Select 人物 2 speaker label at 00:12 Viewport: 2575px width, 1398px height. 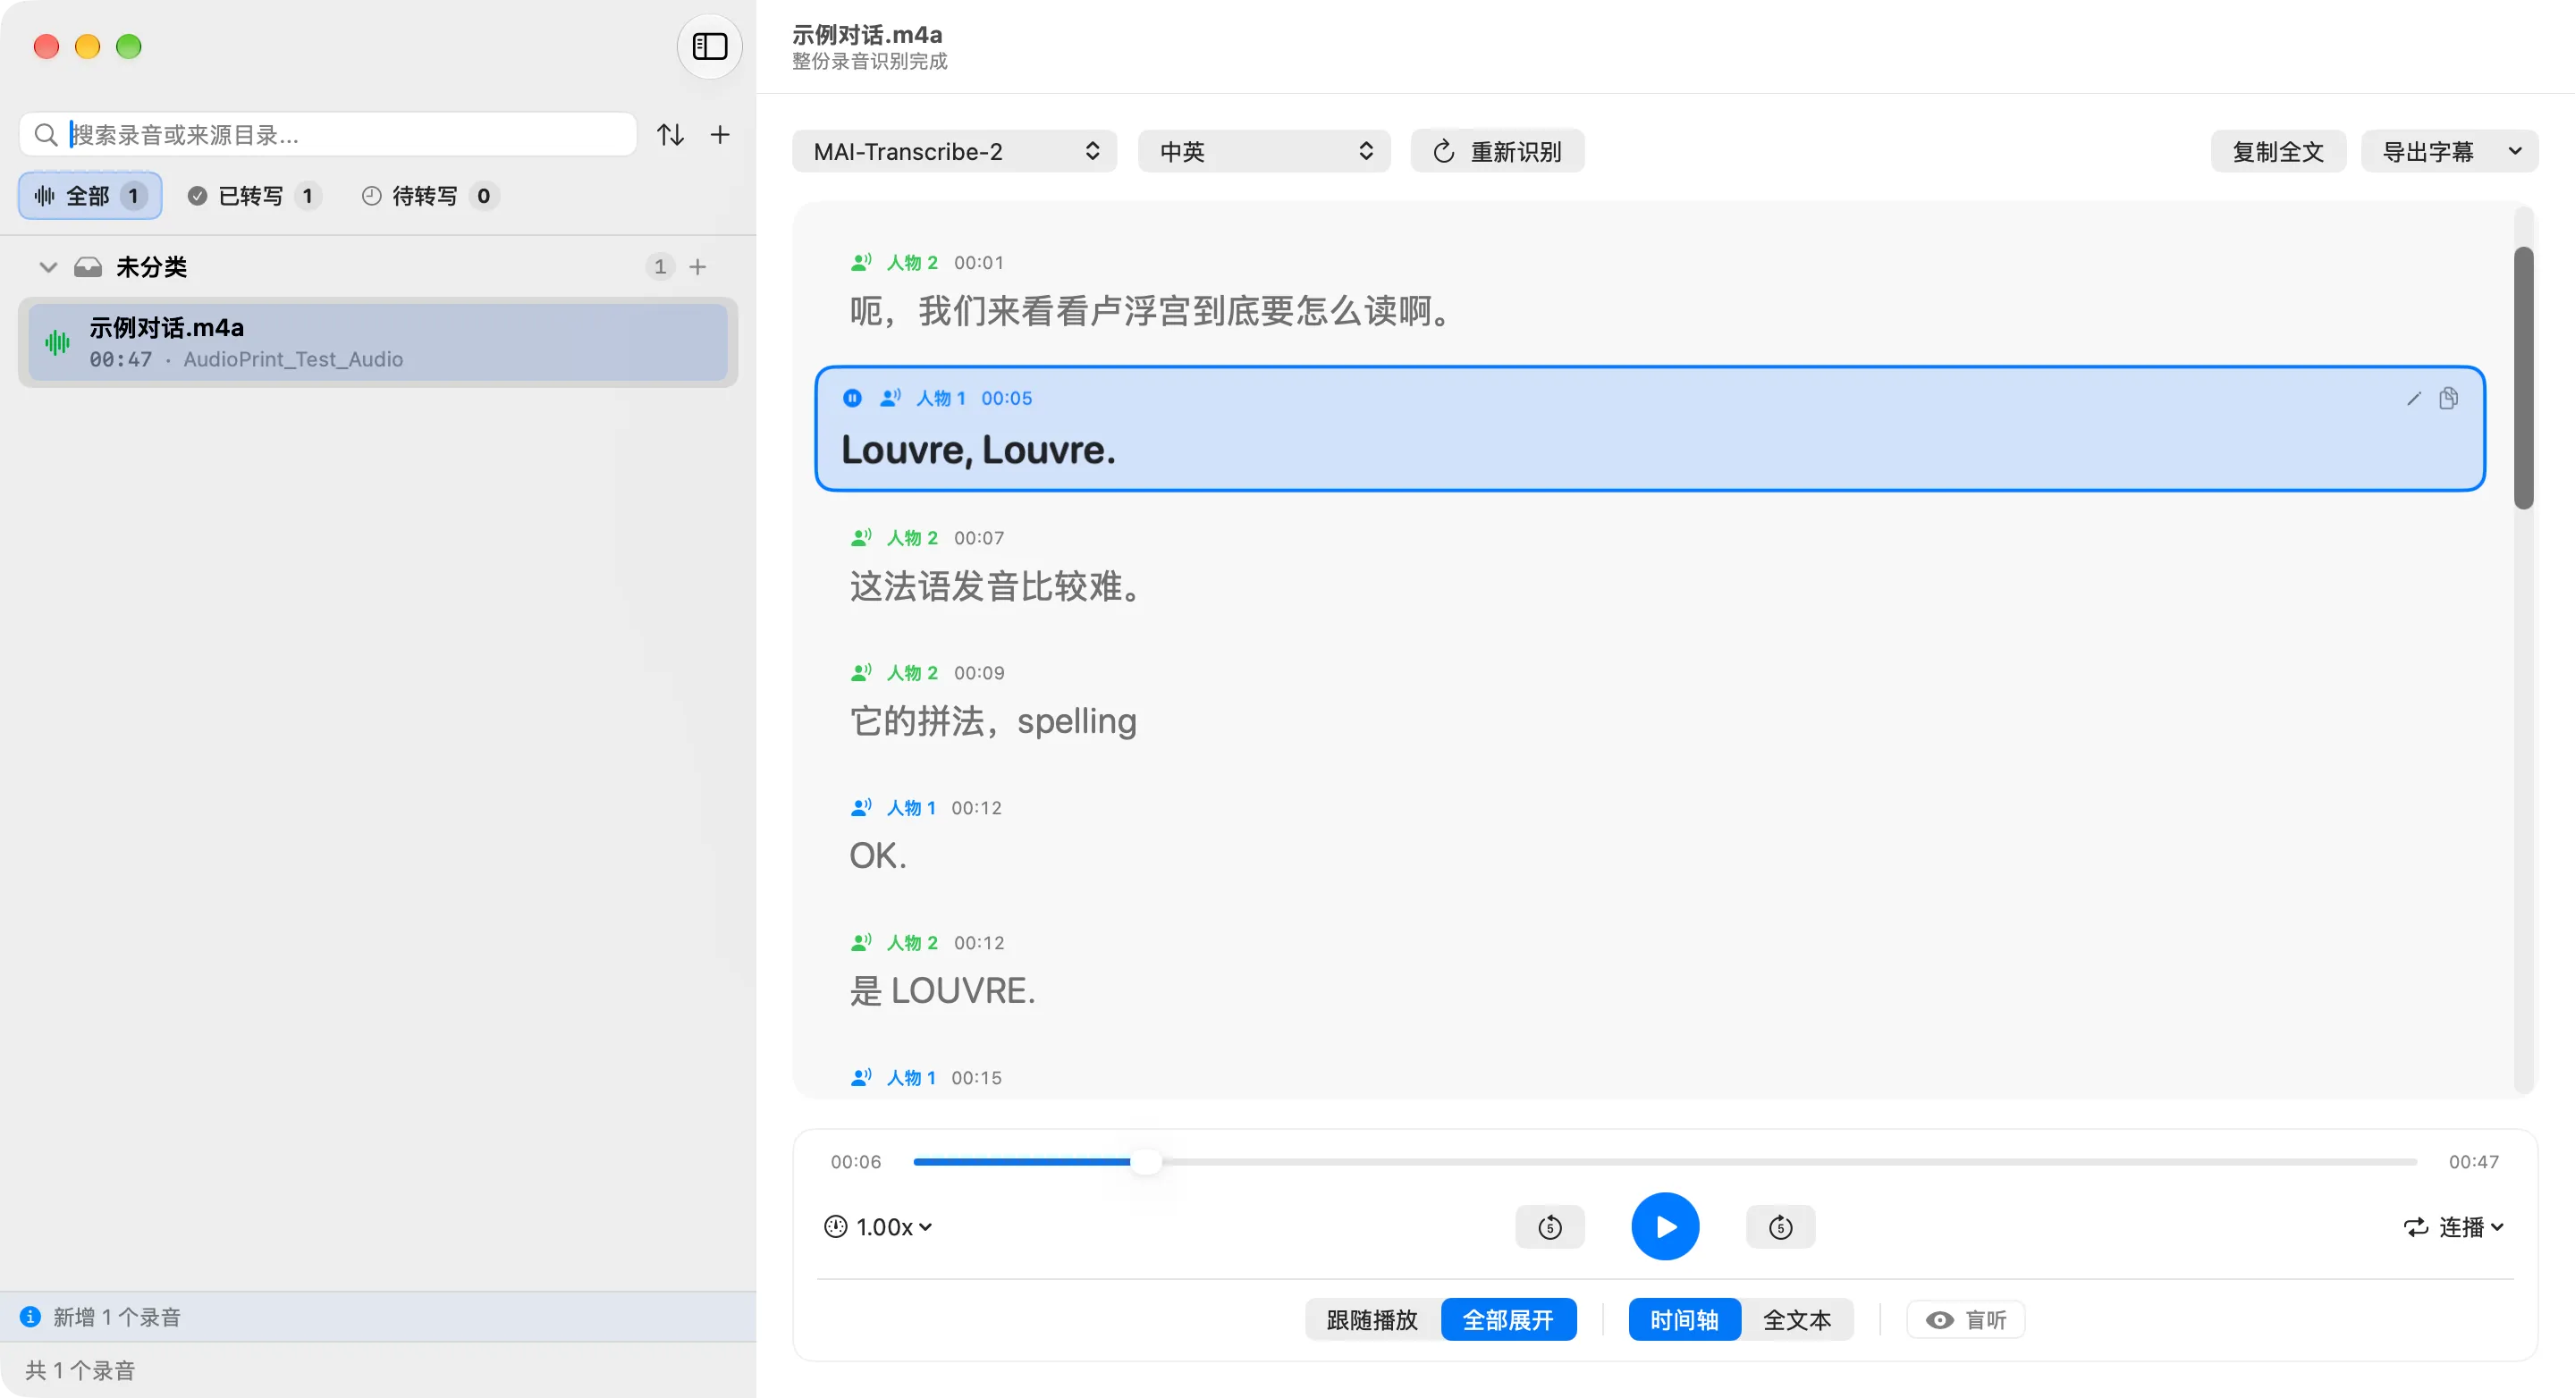point(912,941)
